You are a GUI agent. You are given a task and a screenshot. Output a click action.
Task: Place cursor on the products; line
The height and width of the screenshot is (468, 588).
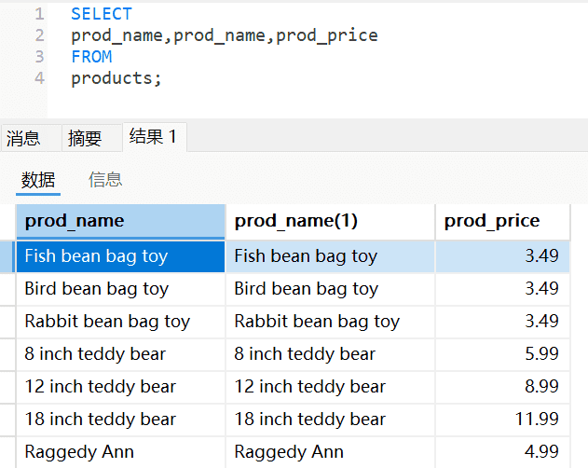tap(116, 78)
